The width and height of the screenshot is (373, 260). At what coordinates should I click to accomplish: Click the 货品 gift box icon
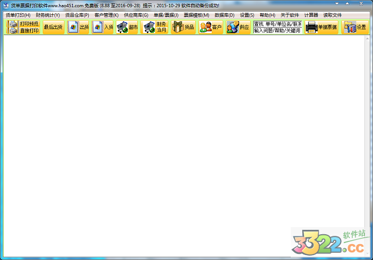point(183,27)
